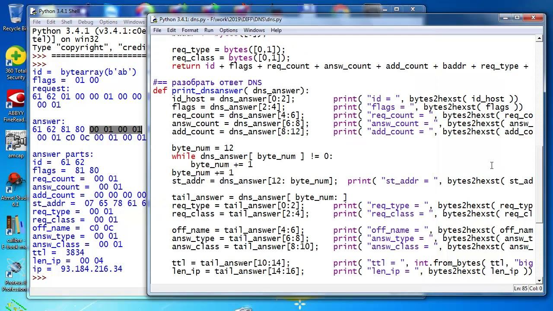Open Shell menu in Python Shell window
Image resolution: width=553 pixels, height=311 pixels.
[x=67, y=22]
